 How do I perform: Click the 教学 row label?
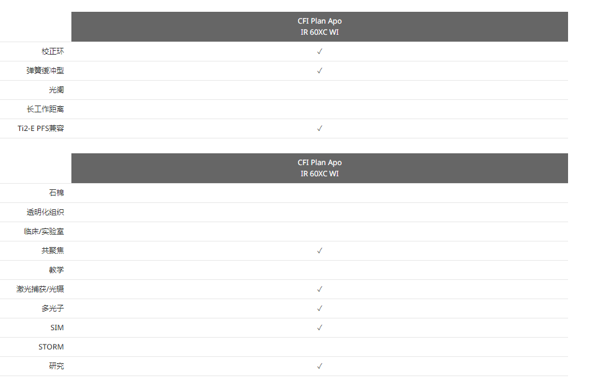(56, 270)
